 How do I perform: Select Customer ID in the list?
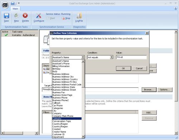(x=67, y=134)
